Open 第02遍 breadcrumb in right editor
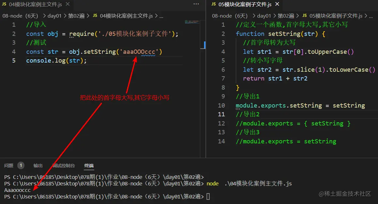 pos(286,16)
